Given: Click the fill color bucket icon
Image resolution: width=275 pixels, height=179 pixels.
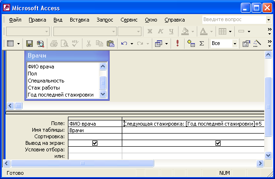Looking at the screenshot, I should coord(185,31).
